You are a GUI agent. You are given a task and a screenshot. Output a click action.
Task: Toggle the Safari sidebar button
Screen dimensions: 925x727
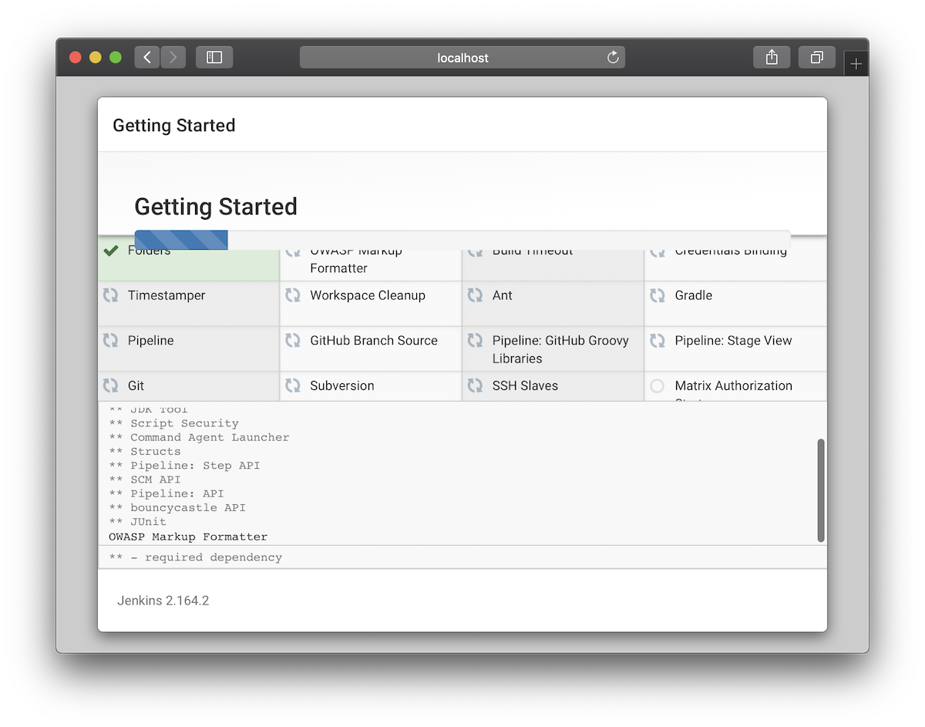214,57
